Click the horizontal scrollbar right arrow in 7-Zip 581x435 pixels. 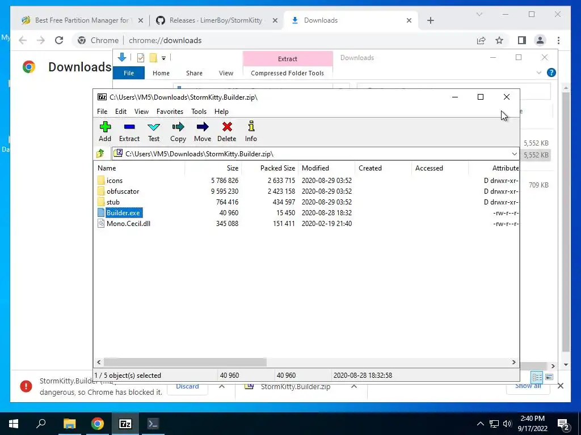513,362
